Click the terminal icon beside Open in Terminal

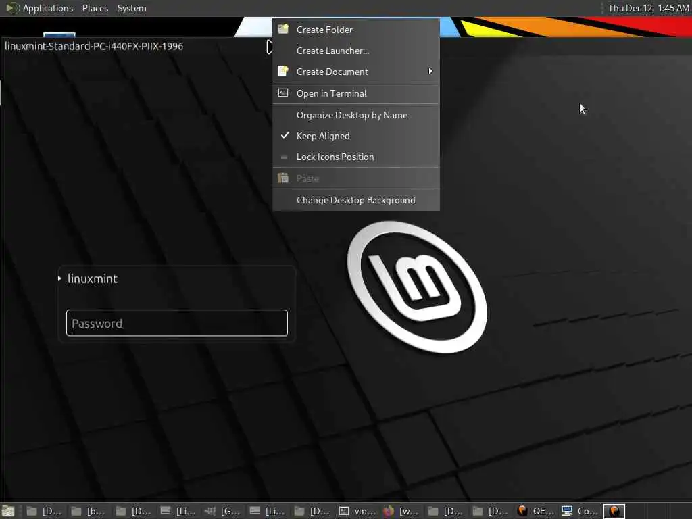(283, 93)
